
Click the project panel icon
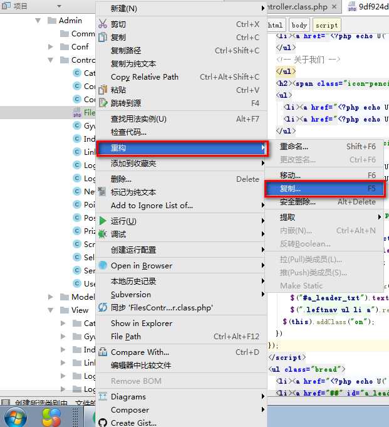(x=6, y=6)
